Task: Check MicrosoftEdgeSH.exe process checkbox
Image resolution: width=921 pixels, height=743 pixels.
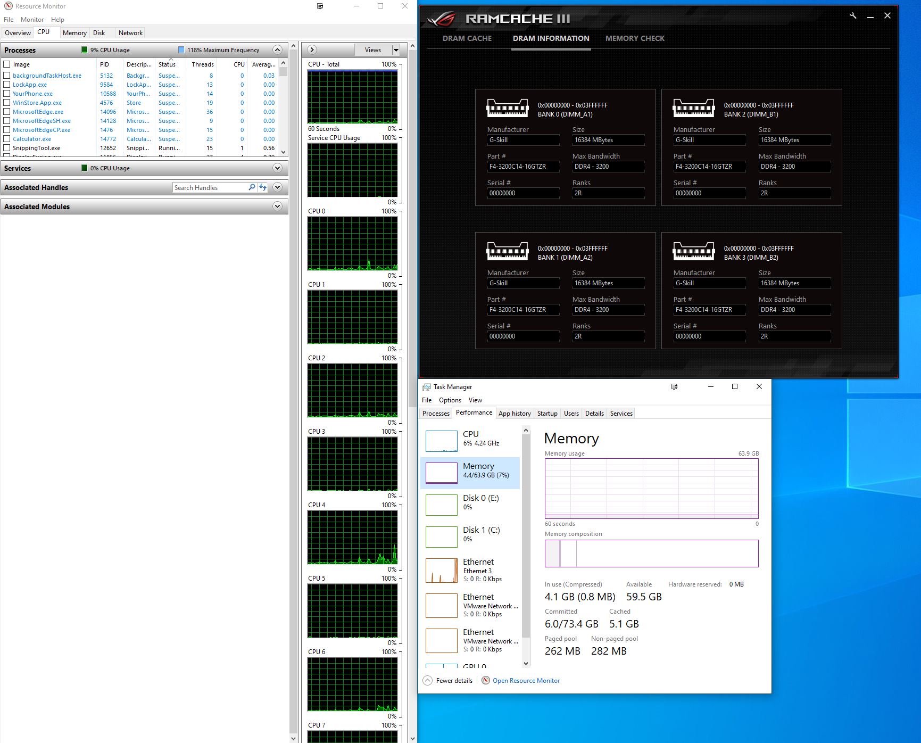Action: (7, 121)
